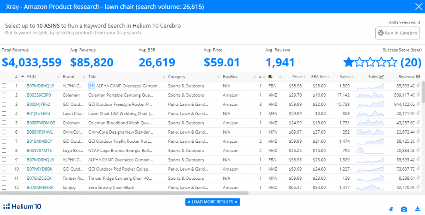Screen dimensions: 425x215
Task: Click FBA fee cell $37.00
Action: (x=319, y=132)
